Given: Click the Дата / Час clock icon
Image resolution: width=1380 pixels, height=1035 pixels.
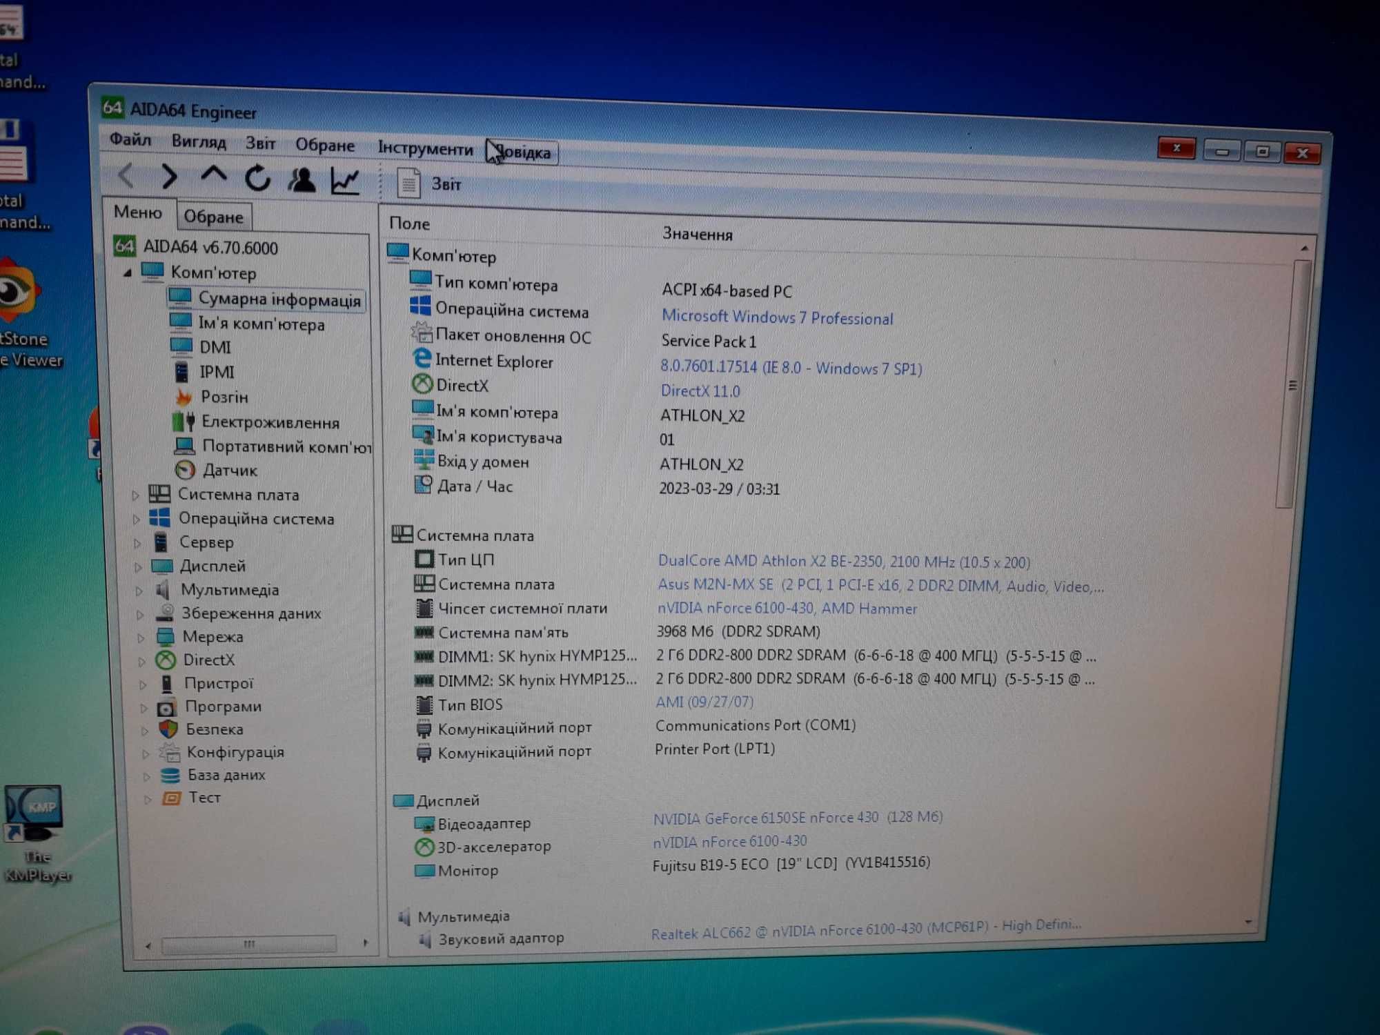Looking at the screenshot, I should coord(422,484).
